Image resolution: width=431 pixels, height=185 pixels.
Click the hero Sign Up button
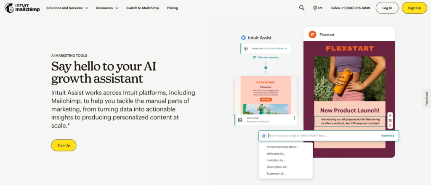coord(64,145)
